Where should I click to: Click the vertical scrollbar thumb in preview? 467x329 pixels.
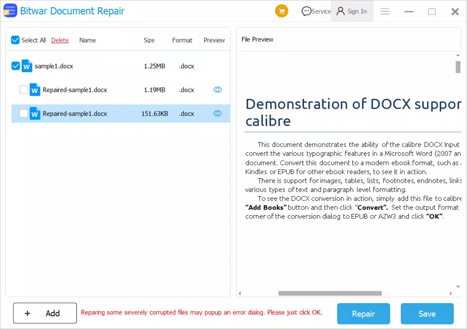coord(458,67)
